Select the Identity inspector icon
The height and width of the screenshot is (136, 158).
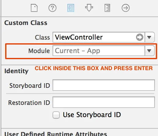(71, 8)
